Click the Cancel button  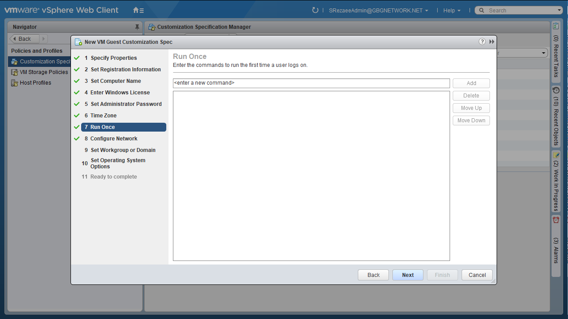pyautogui.click(x=477, y=275)
